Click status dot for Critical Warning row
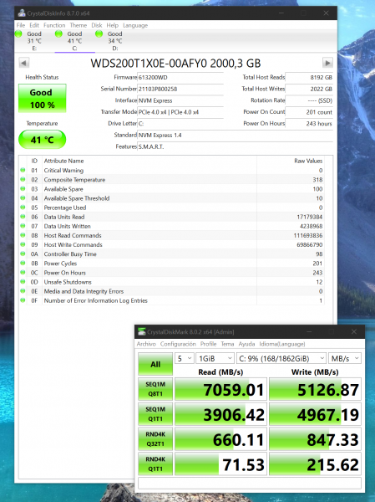This screenshot has height=502, width=375. click(23, 171)
